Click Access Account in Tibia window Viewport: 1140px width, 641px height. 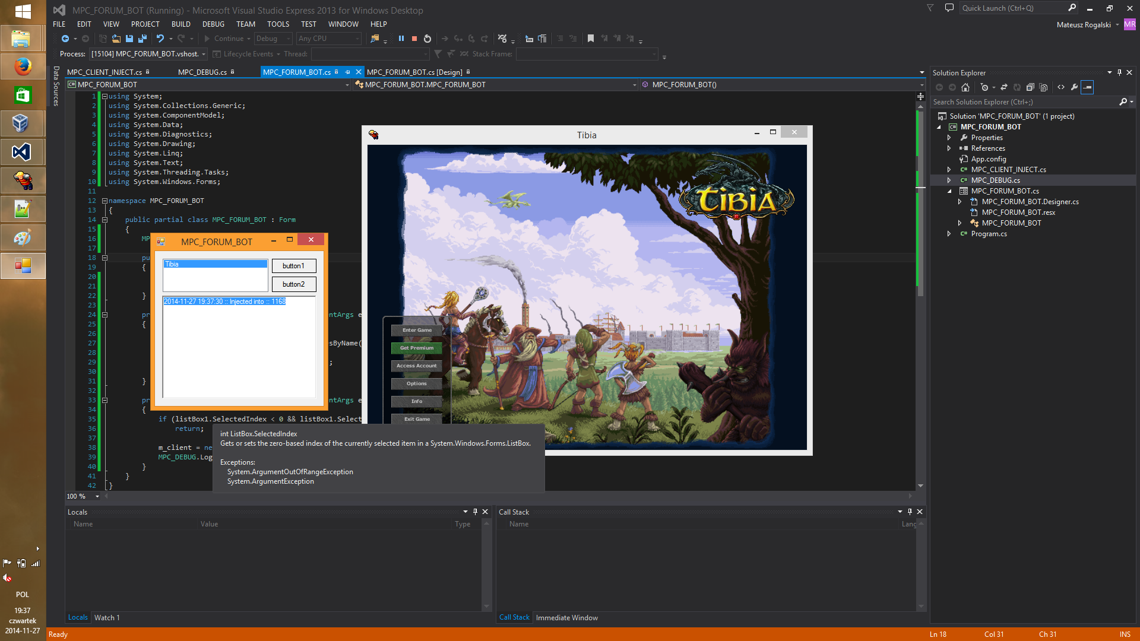417,366
